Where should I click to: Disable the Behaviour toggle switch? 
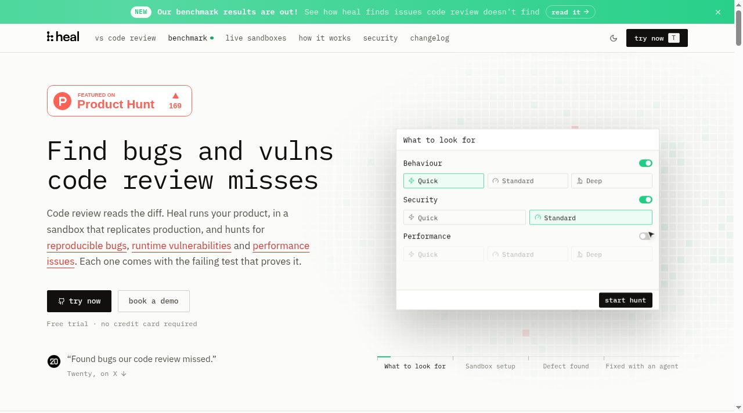click(x=645, y=163)
